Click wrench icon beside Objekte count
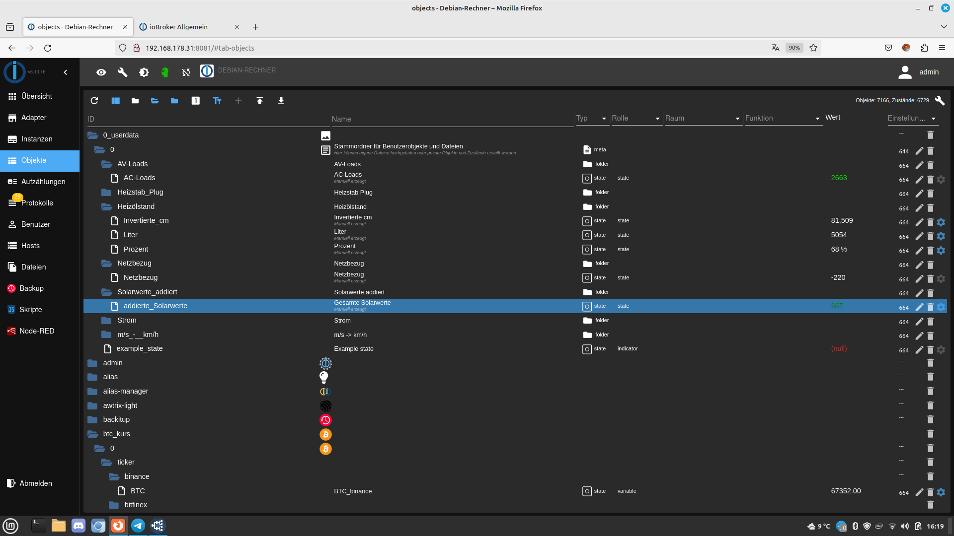The width and height of the screenshot is (954, 536). 940,100
